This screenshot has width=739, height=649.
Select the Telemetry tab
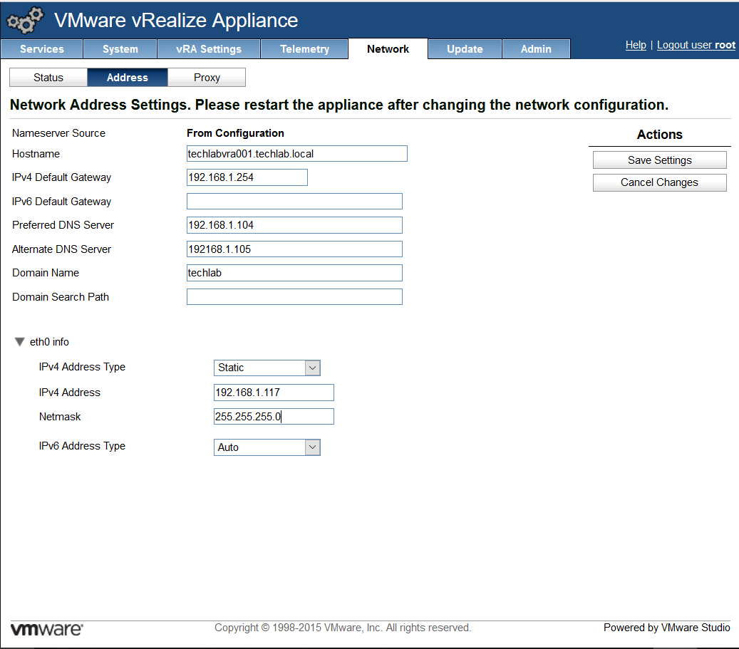(304, 49)
